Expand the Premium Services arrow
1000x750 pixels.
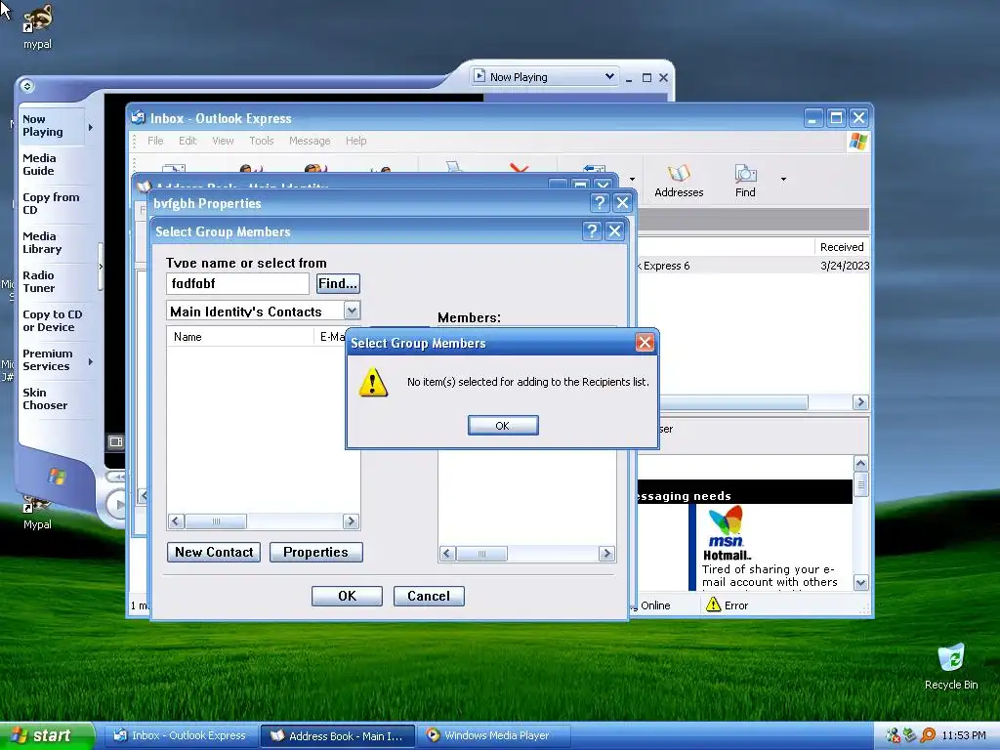click(x=91, y=361)
